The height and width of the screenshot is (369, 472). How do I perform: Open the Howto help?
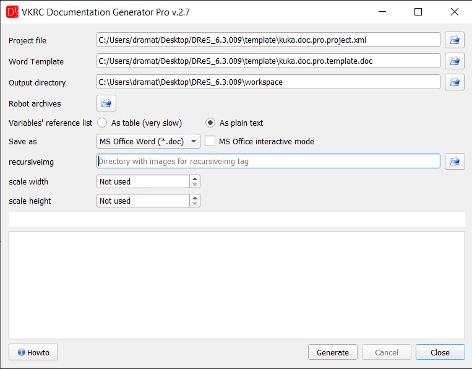coord(33,352)
